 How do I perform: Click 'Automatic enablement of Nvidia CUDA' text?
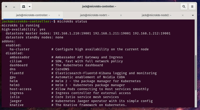pos(90,77)
